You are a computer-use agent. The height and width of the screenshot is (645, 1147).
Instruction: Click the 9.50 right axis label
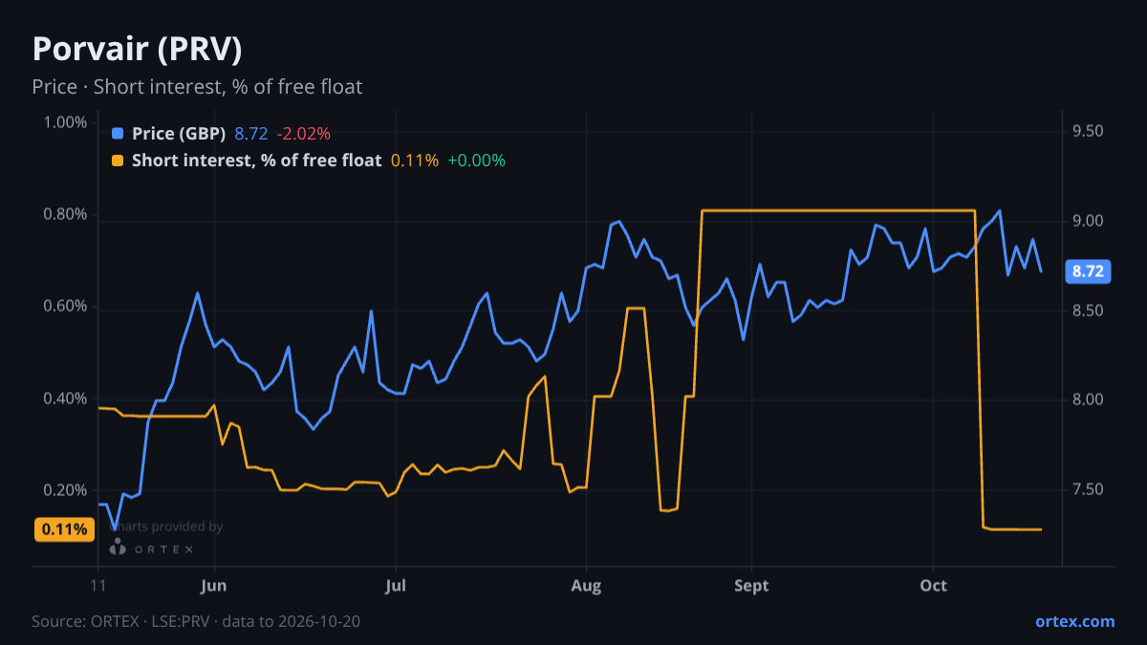[x=1088, y=132]
